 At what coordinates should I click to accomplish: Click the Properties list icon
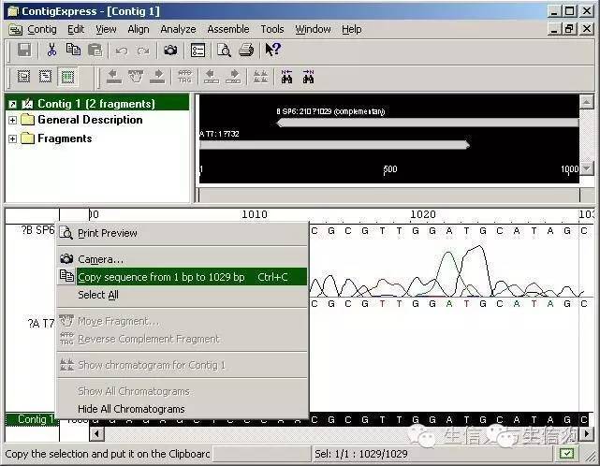click(x=198, y=51)
